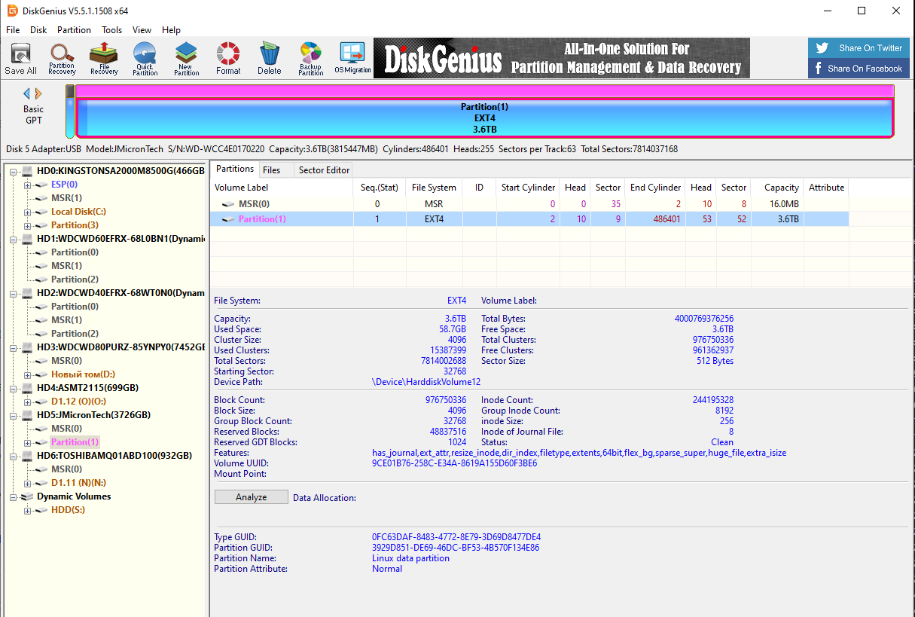Viewport: 915px width, 617px height.
Task: Open the Partition Recovery tool
Action: tap(62, 58)
